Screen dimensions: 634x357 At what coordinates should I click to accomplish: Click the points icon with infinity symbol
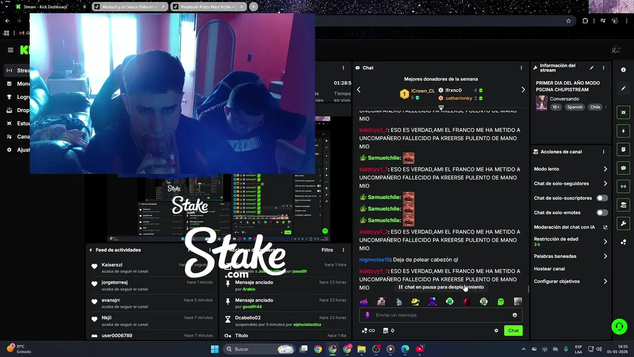pos(368,331)
